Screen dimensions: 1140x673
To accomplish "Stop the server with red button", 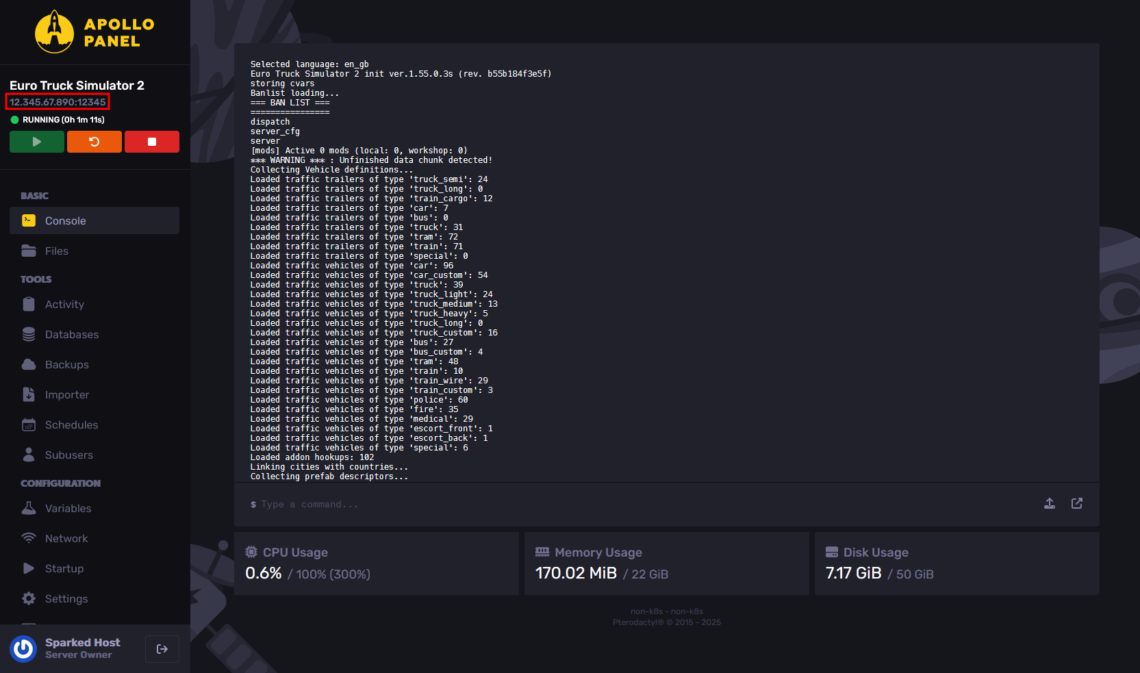I will tap(152, 142).
